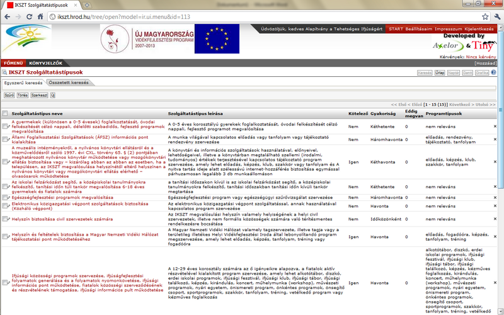Viewport: 504px width, 315px height.
Task: Delete the Elektronikus közigazgatási végpont row
Action: pyautogui.click(x=495, y=206)
